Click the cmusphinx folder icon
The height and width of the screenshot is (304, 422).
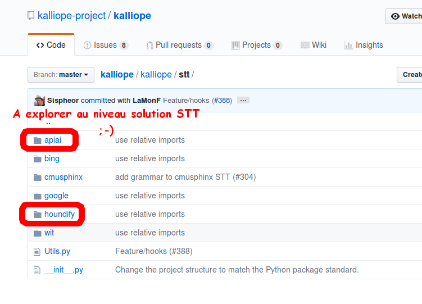(38, 178)
